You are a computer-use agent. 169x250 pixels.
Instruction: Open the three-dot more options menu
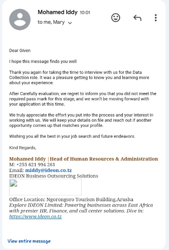[x=156, y=18]
